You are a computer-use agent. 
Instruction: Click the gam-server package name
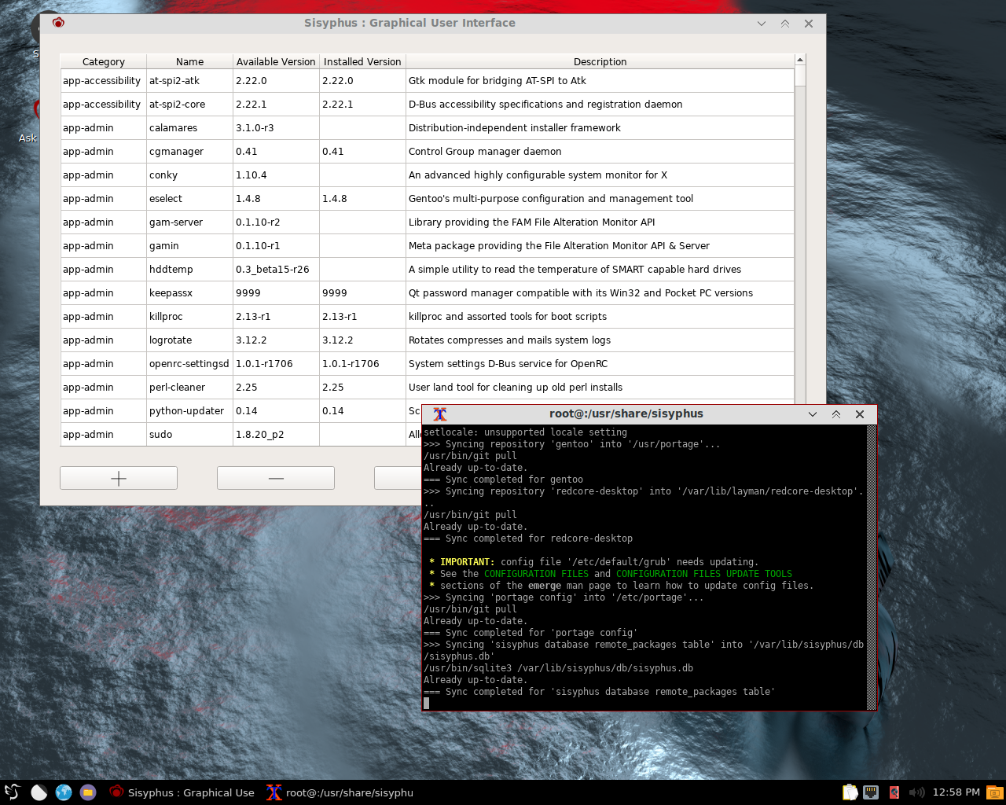[x=176, y=222]
